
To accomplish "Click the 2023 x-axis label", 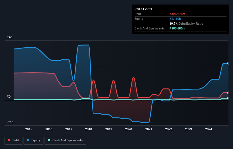I will point(188,129).
